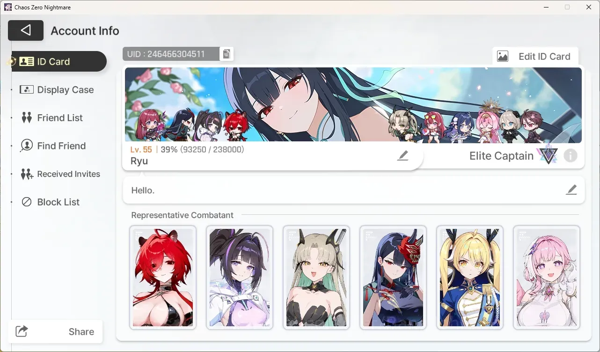Go to Find Friend
The width and height of the screenshot is (600, 352).
tap(53, 146)
